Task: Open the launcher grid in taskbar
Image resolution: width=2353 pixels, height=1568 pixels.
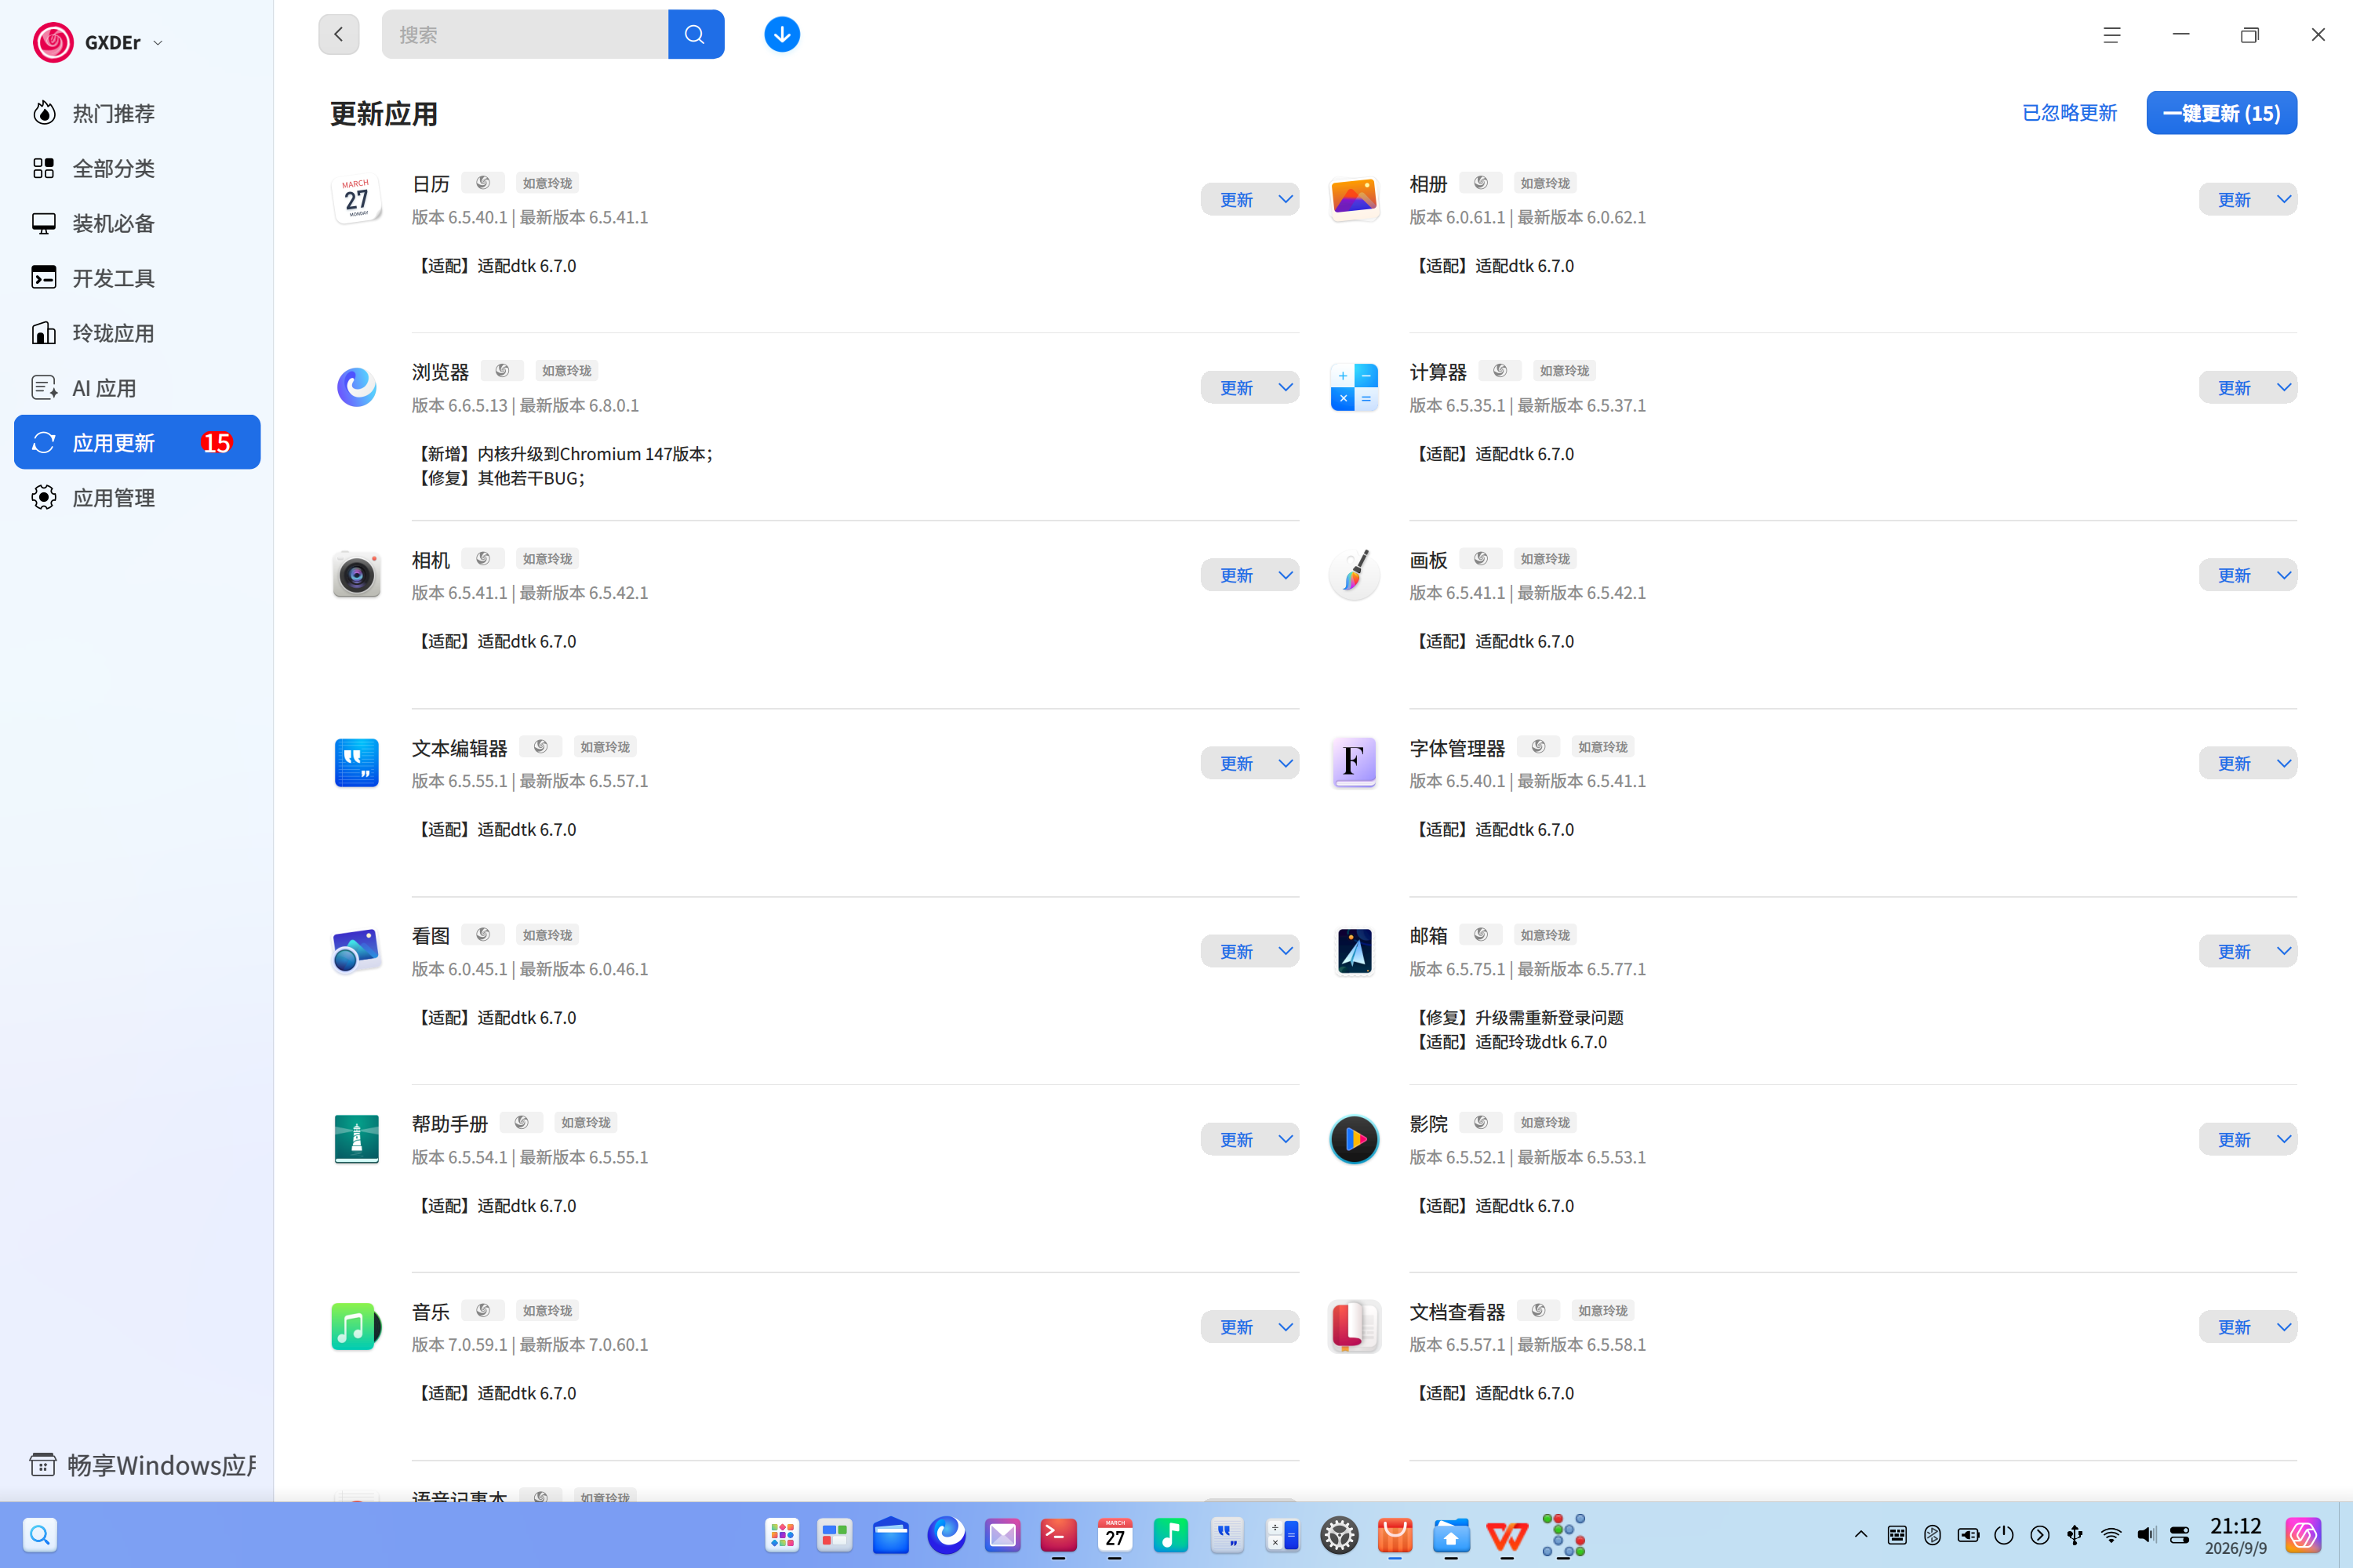Action: tap(781, 1535)
